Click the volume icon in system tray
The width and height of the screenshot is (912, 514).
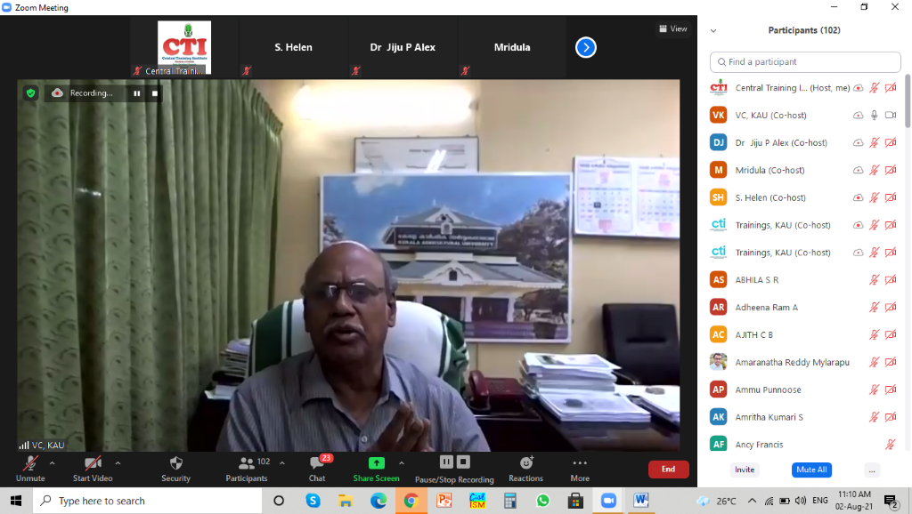(801, 501)
